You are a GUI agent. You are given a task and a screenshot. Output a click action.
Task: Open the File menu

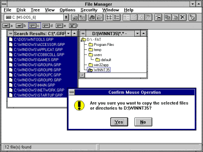(8, 10)
